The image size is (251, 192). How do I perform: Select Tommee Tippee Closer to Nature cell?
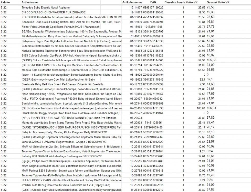[71, 151]
